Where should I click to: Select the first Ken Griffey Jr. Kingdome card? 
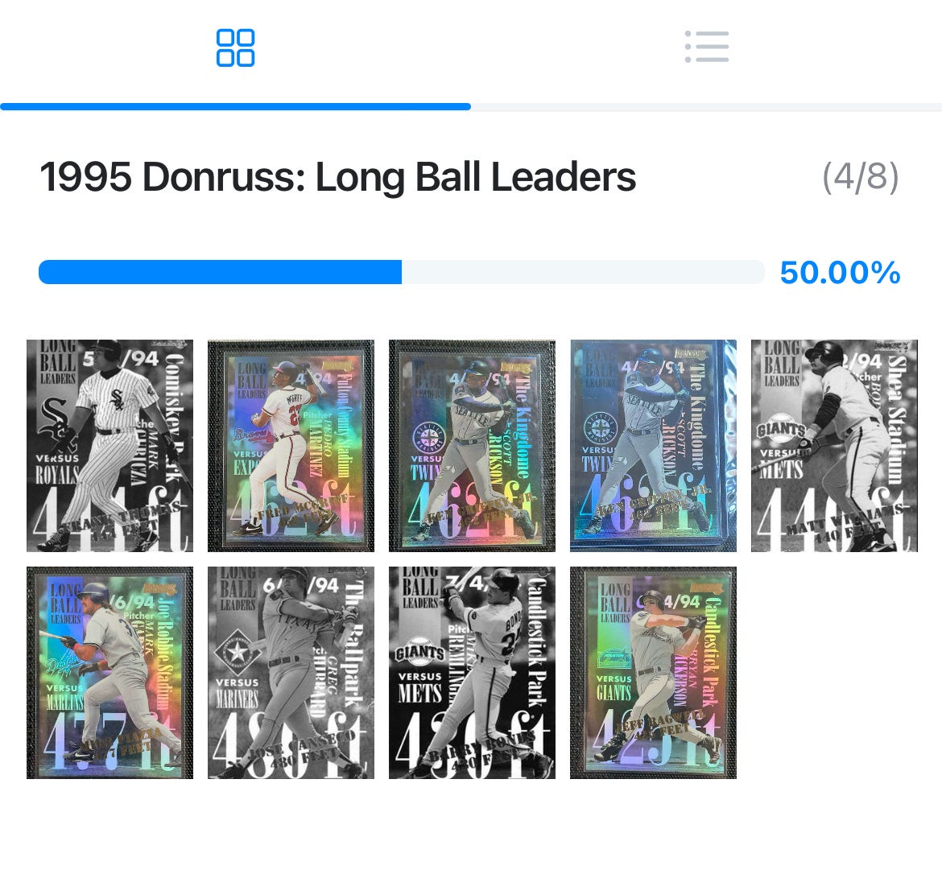(472, 446)
